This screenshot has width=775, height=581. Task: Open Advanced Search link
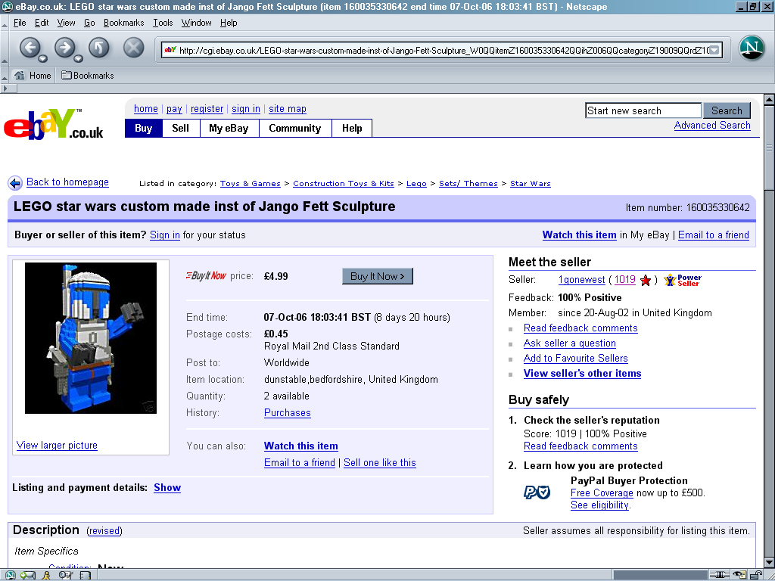pyautogui.click(x=712, y=125)
